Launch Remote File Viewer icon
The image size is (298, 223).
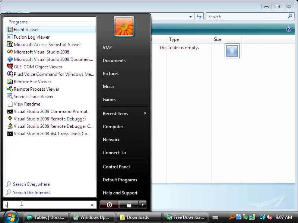click(10, 81)
